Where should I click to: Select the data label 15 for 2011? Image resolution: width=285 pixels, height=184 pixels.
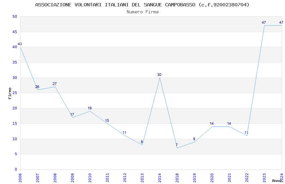click(107, 120)
